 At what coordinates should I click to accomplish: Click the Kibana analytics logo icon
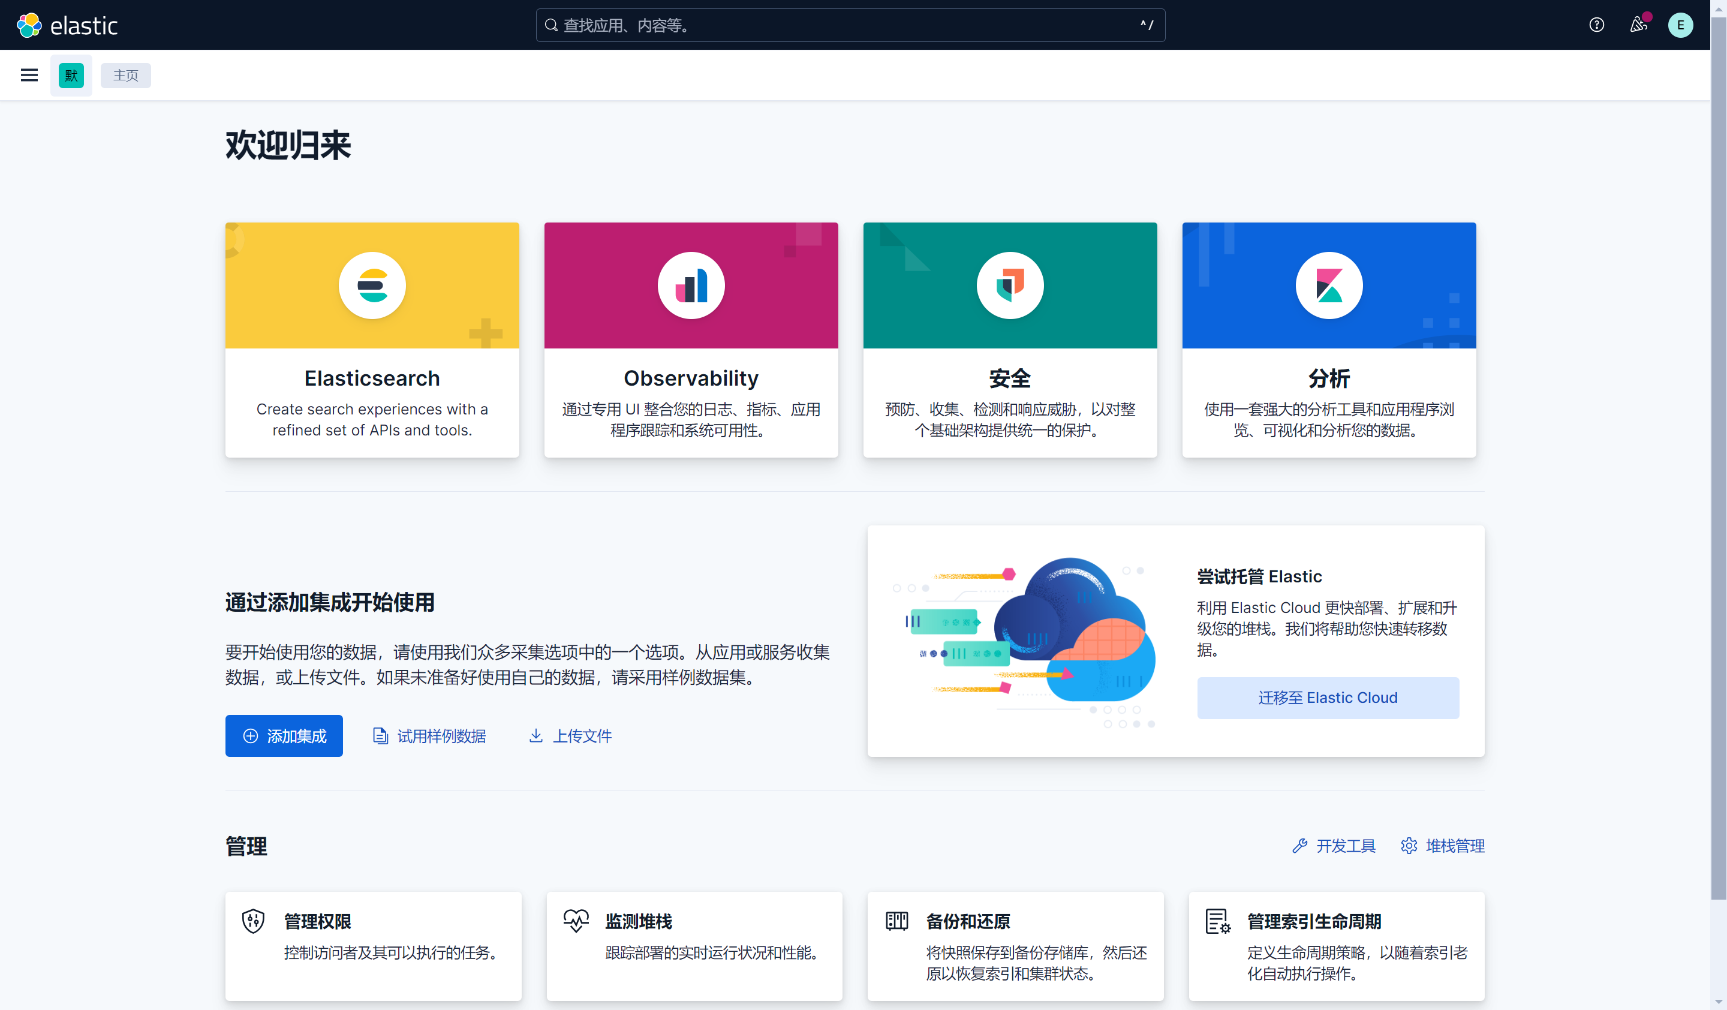click(x=1328, y=285)
